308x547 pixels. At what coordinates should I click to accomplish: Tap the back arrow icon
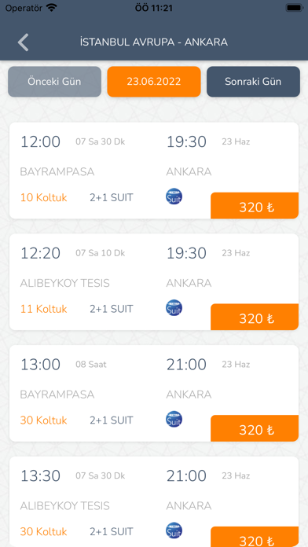pos(23,43)
